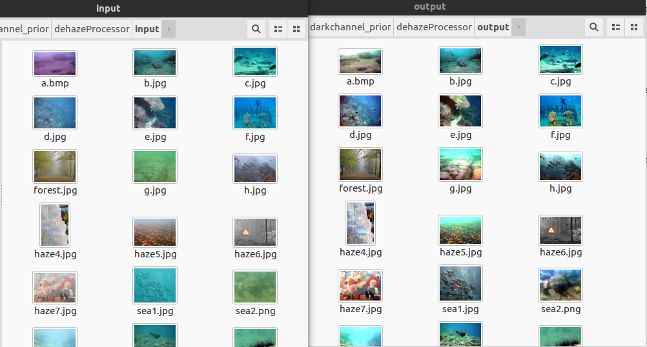
Task: Select haze6.jpg thumbnail in output window
Action: (x=560, y=230)
